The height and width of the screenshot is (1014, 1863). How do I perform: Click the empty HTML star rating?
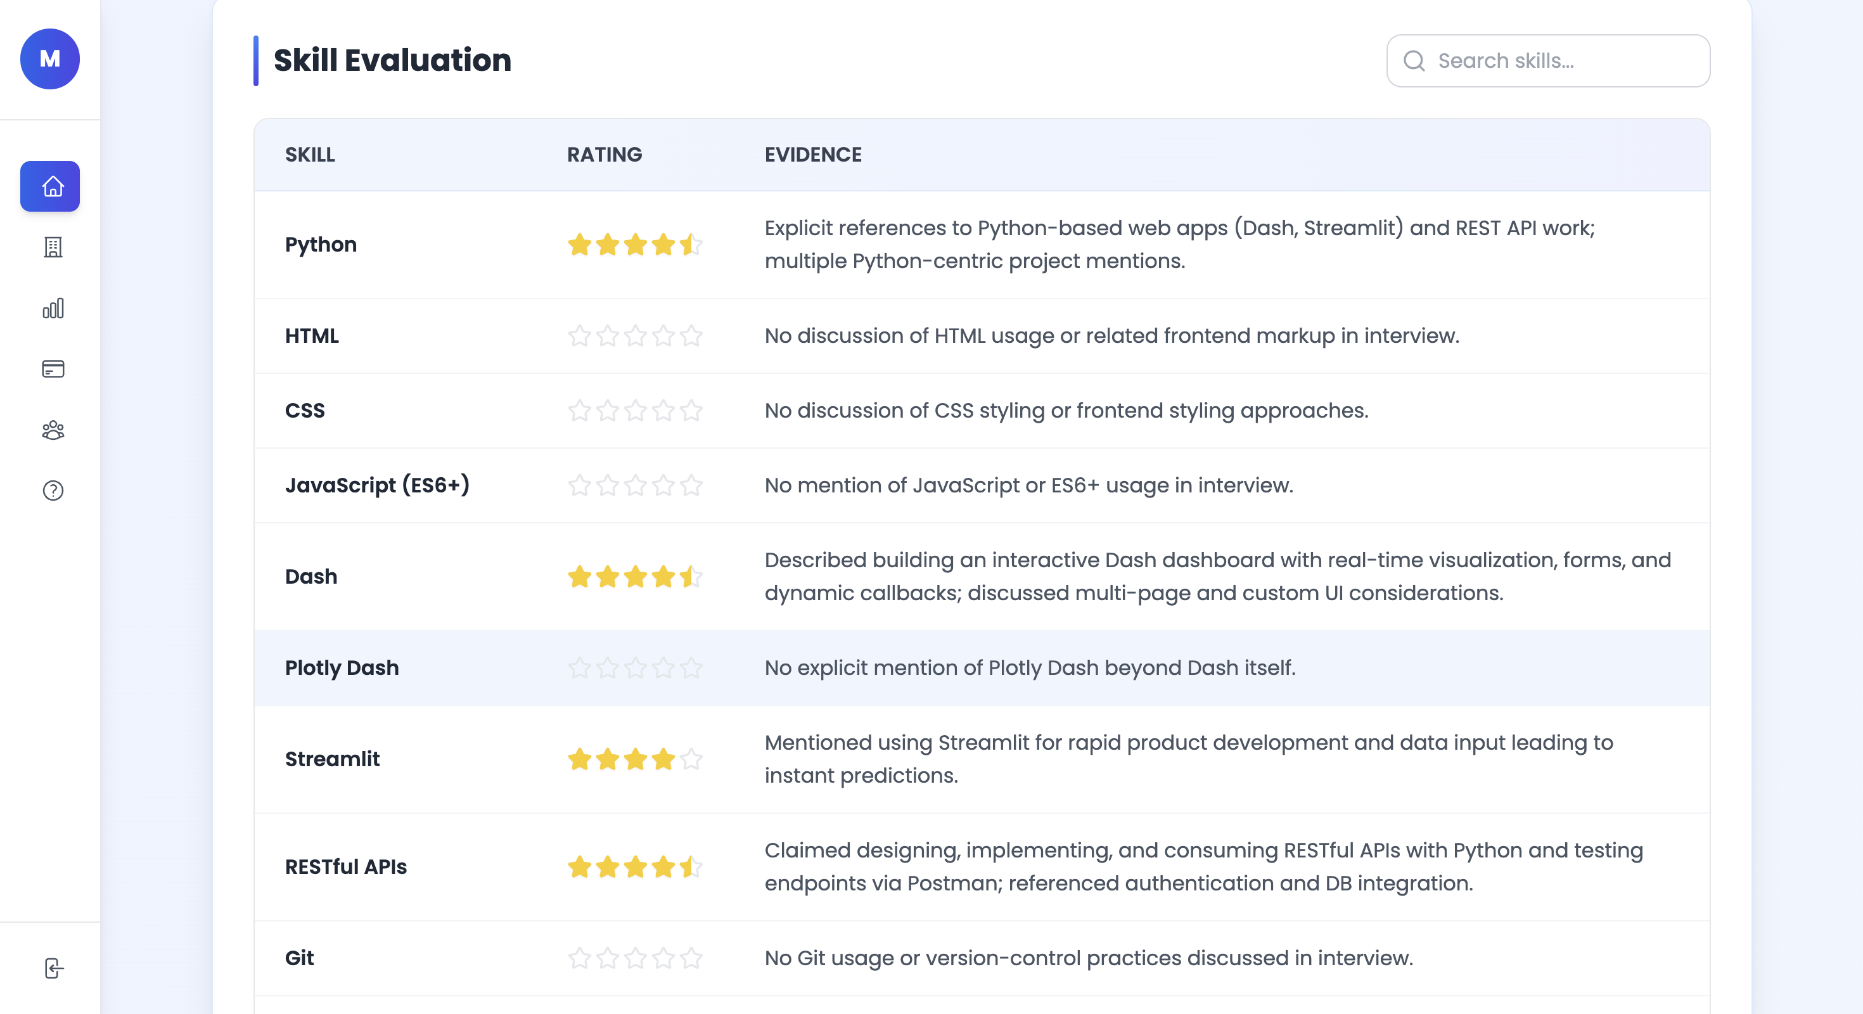(634, 336)
